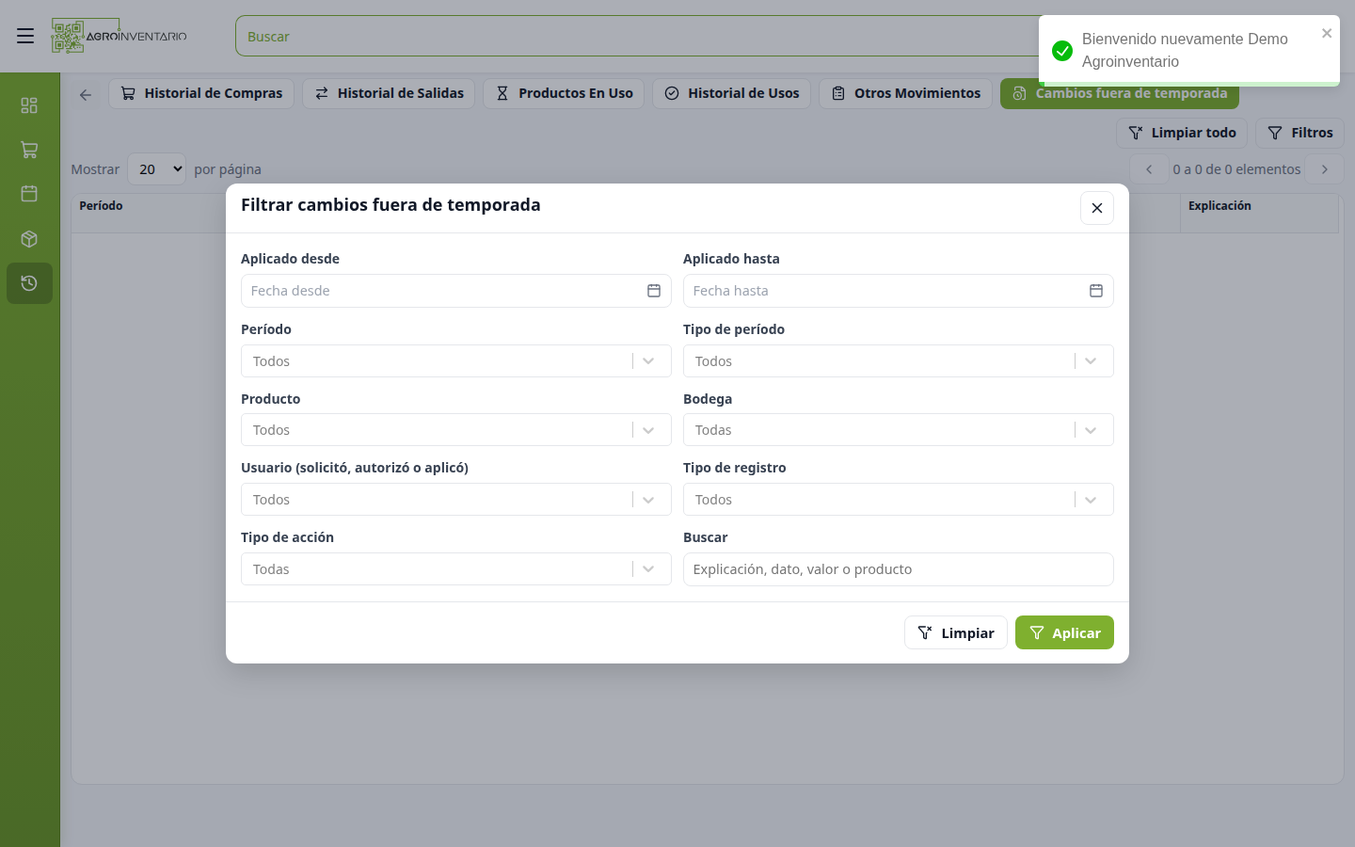Click the green success check icon
The height and width of the screenshot is (847, 1355).
[1062, 51]
